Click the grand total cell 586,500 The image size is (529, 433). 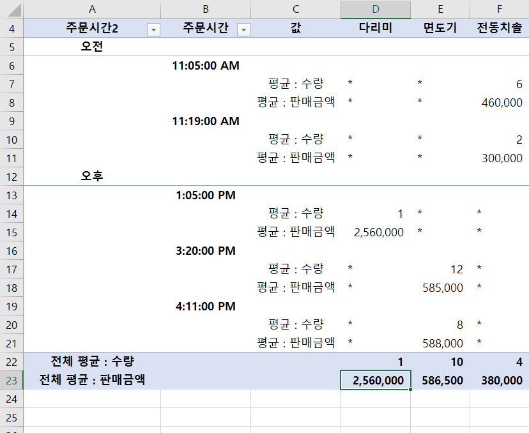pos(440,380)
